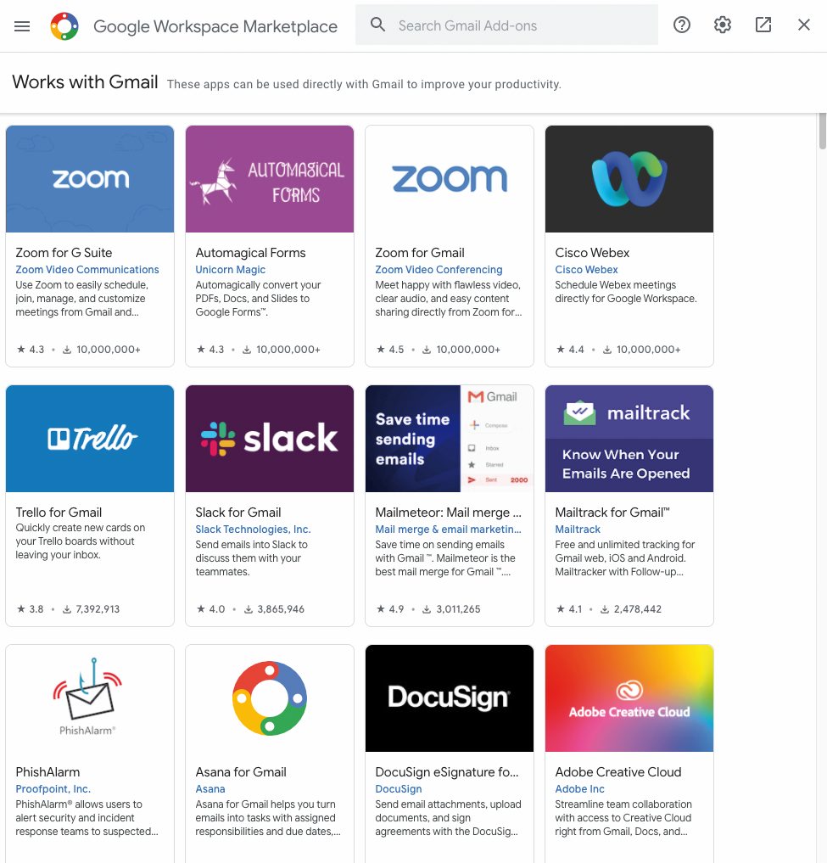Click the Slack Technologies, Inc. link
827x863 pixels.
click(253, 530)
